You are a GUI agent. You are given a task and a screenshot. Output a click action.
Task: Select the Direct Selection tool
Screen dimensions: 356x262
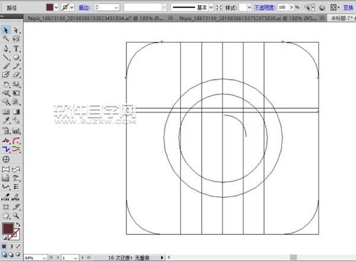pos(16,30)
